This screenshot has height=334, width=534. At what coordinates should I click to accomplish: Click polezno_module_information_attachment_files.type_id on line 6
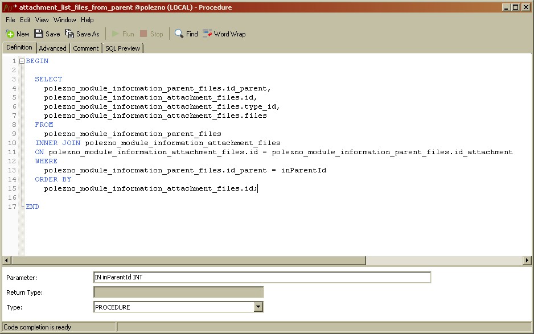click(x=162, y=106)
